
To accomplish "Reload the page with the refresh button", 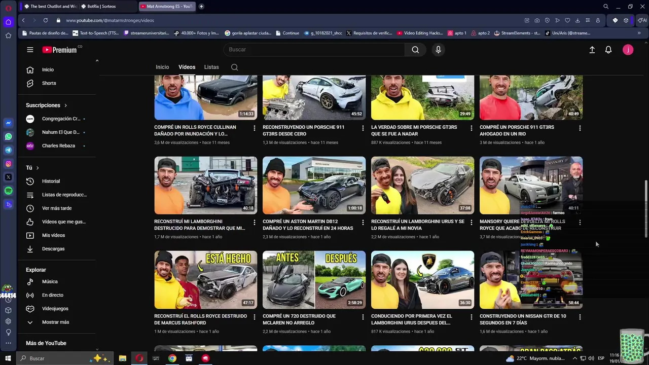I will (46, 20).
